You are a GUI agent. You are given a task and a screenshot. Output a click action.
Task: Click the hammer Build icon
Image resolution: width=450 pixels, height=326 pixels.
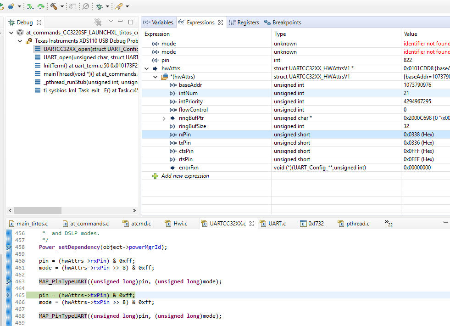(54, 6)
